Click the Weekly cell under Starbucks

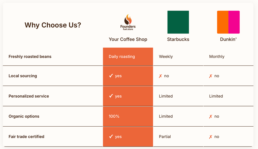166,56
